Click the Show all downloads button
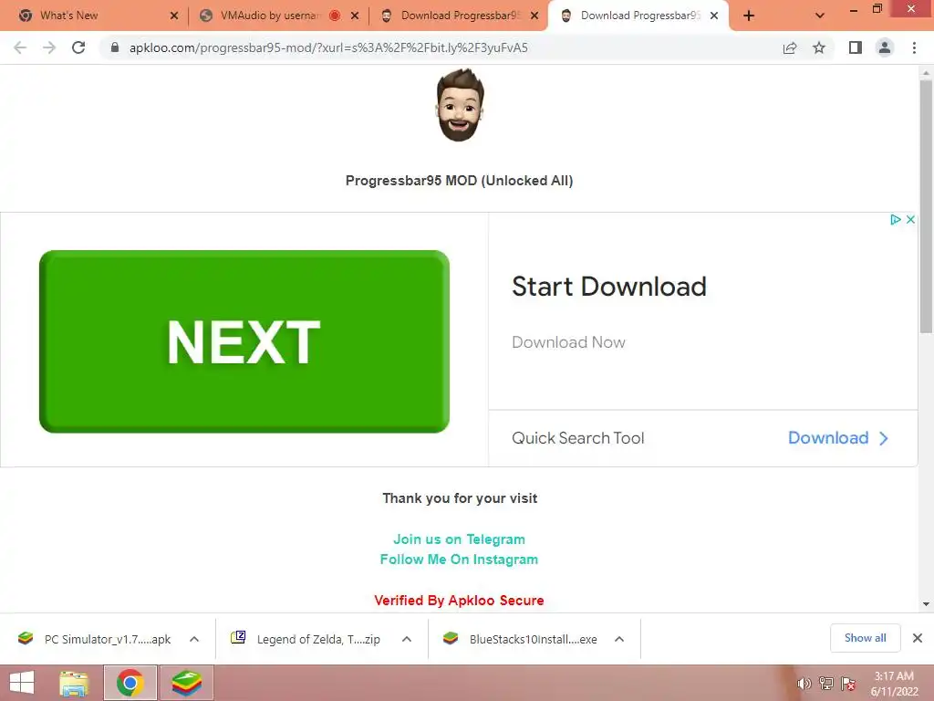 click(x=865, y=638)
